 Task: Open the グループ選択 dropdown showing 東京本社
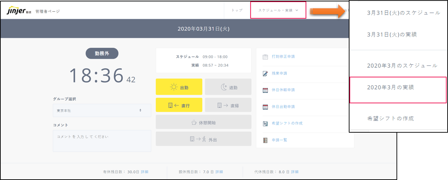click(102, 111)
